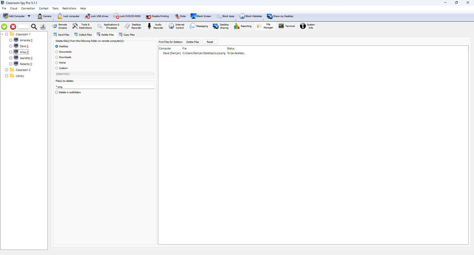This screenshot has height=255, width=474.
Task: Click the magnifier search icon
Action: [34, 26]
